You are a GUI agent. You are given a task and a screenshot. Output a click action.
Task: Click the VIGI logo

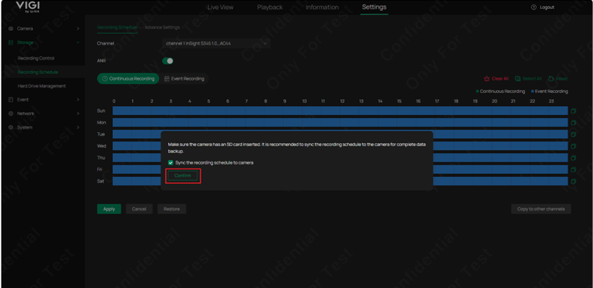(27, 7)
